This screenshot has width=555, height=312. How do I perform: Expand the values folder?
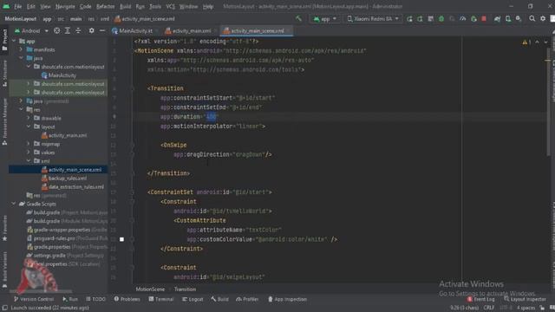(x=29, y=153)
